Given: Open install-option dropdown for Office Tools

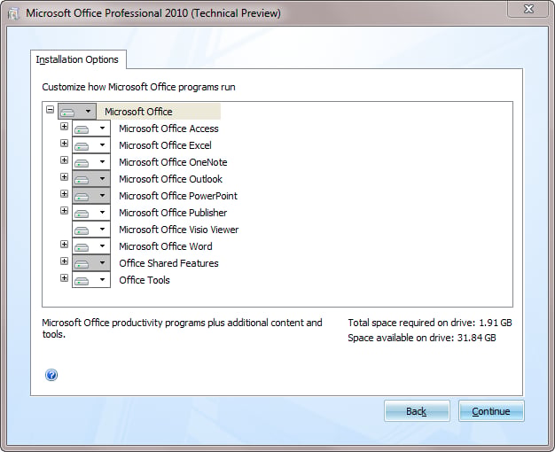Looking at the screenshot, I should [x=91, y=280].
